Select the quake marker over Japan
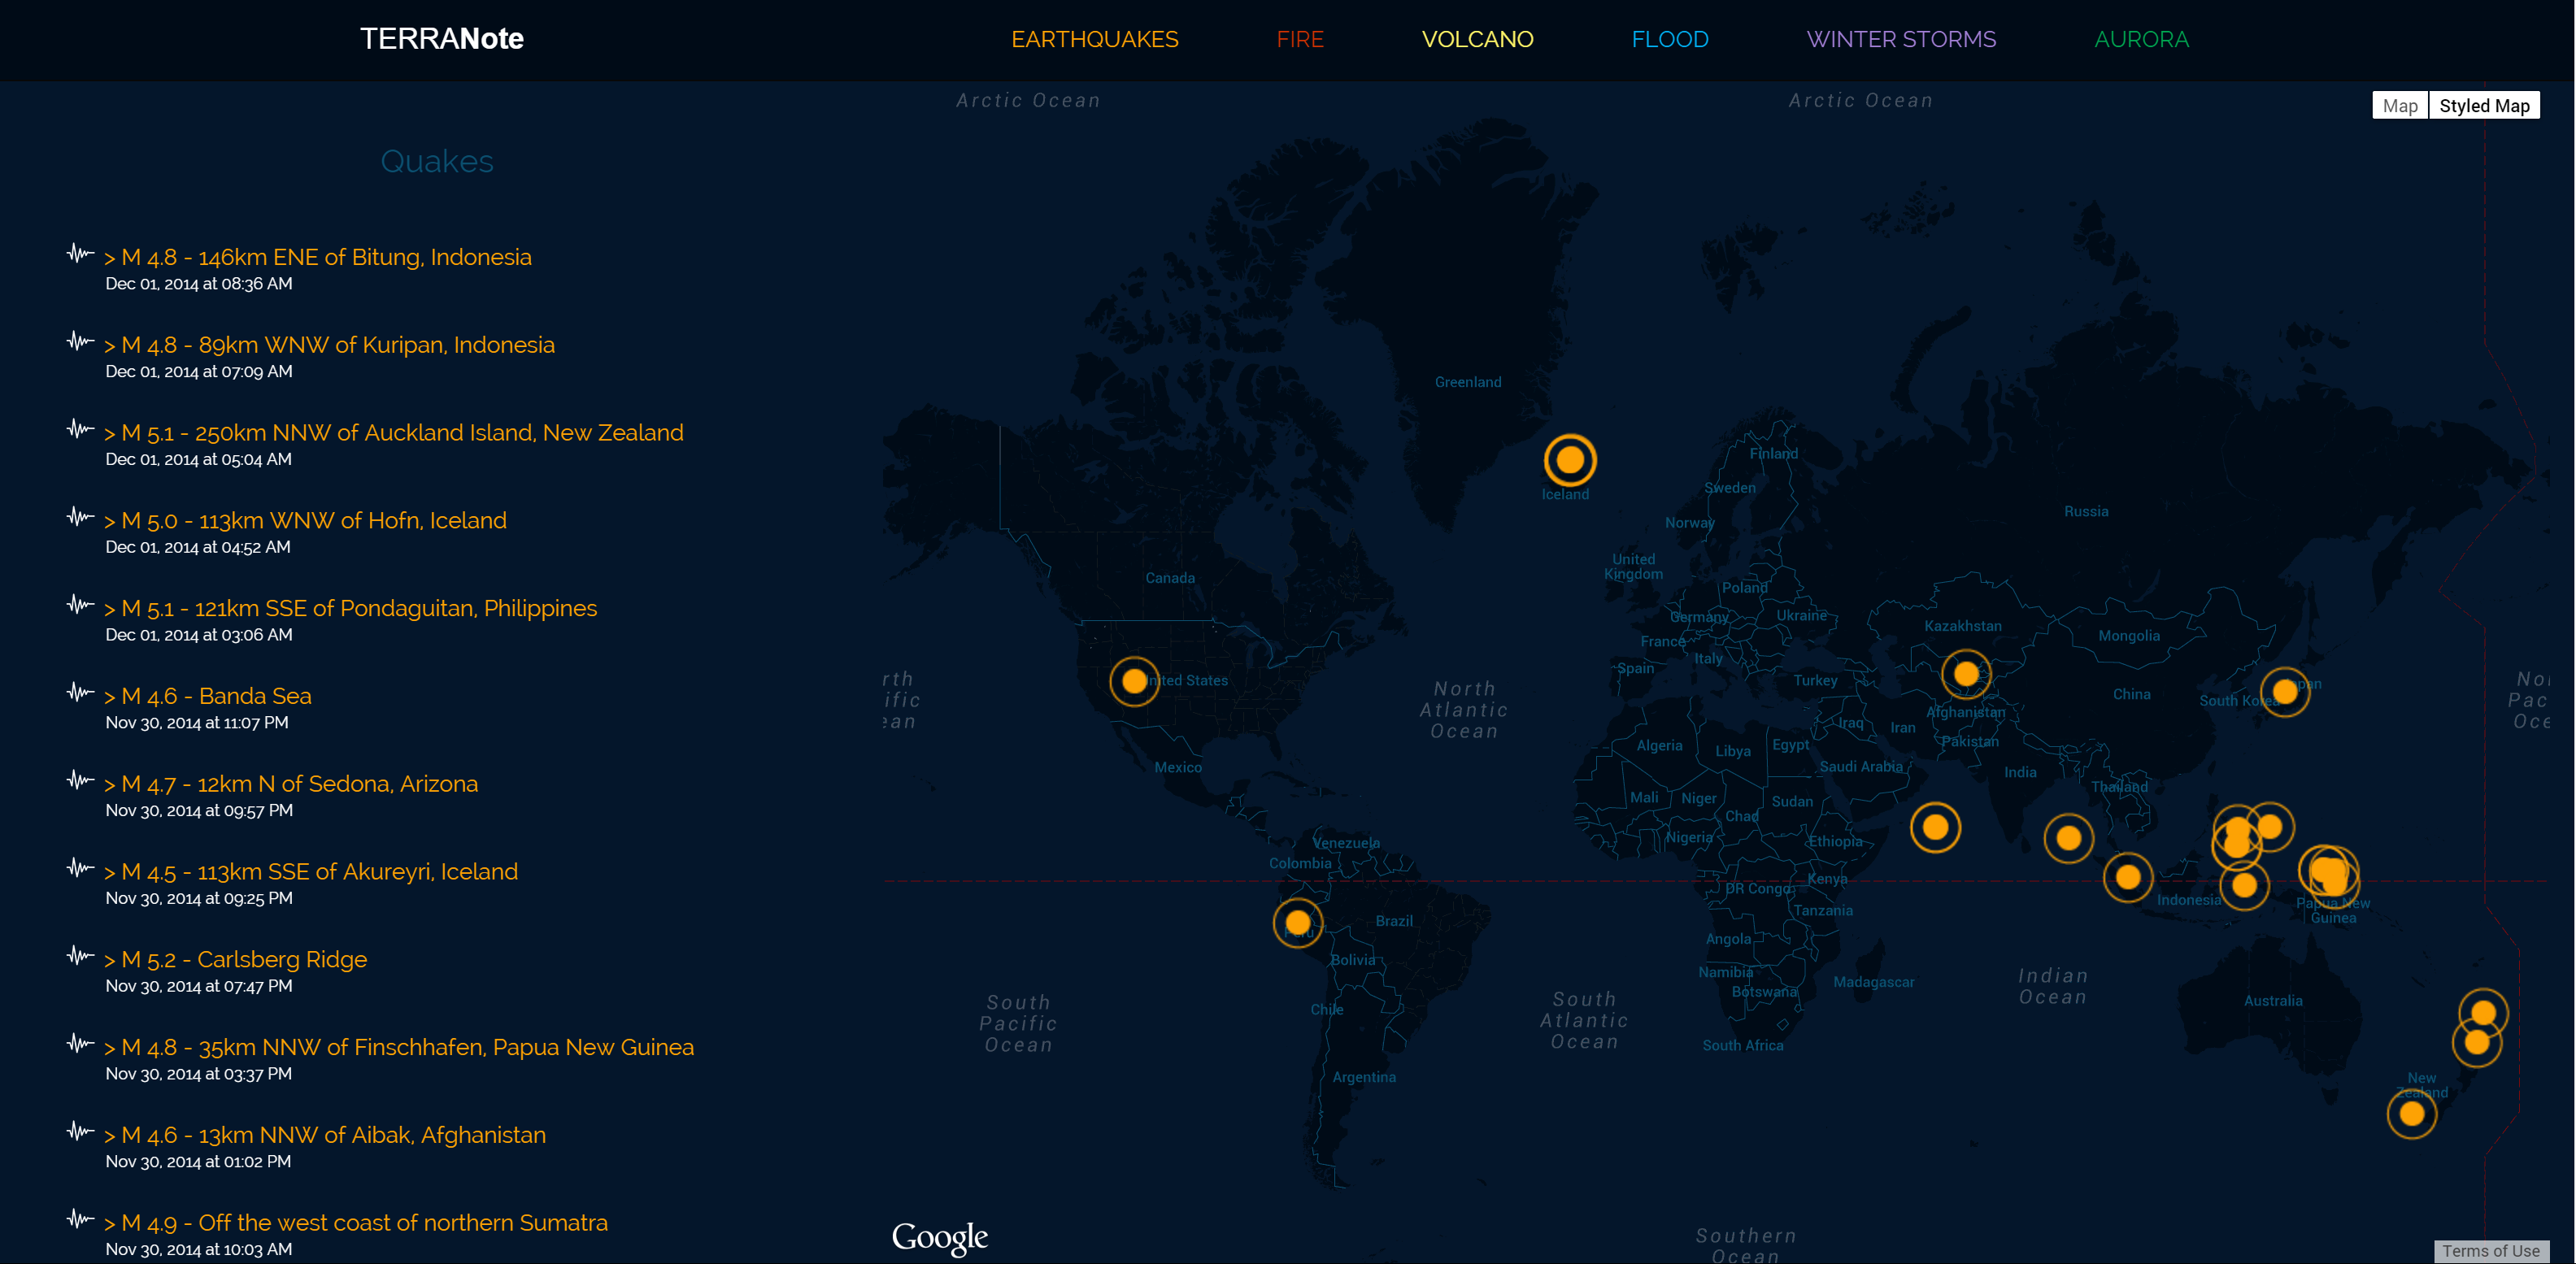The width and height of the screenshot is (2576, 1264). pyautogui.click(x=2284, y=691)
